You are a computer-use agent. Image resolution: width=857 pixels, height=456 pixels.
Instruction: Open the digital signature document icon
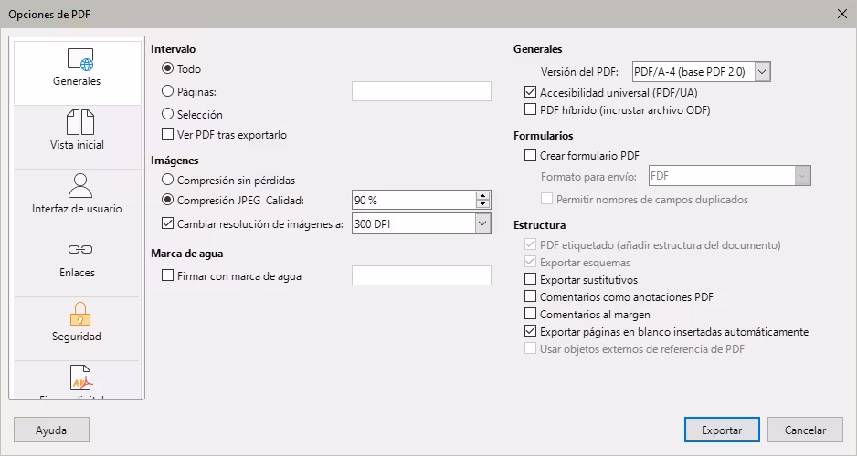point(80,378)
